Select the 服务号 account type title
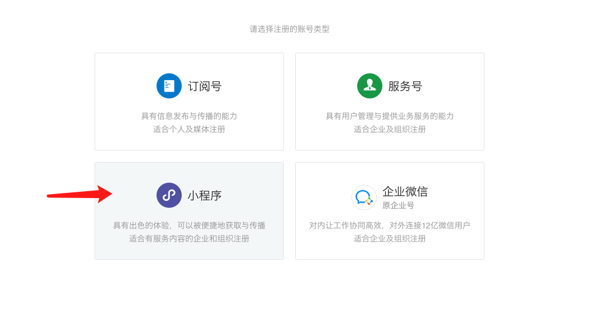The height and width of the screenshot is (312, 614). coord(405,86)
